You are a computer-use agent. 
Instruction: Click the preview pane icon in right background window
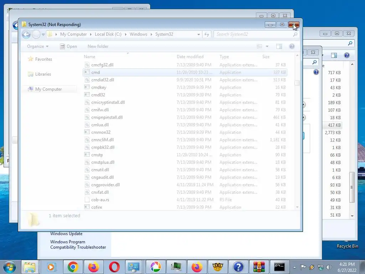(x=334, y=55)
